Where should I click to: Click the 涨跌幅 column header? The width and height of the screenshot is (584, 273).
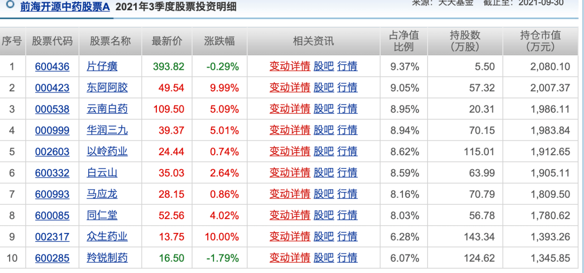coord(220,41)
